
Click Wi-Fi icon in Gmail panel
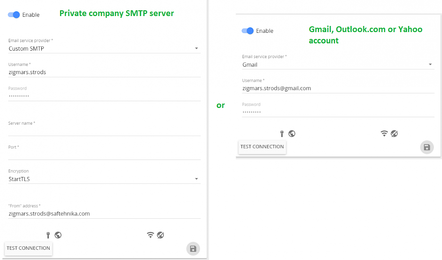click(x=384, y=134)
